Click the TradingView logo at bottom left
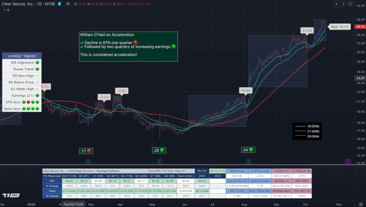366x207 pixels. coord(10,196)
